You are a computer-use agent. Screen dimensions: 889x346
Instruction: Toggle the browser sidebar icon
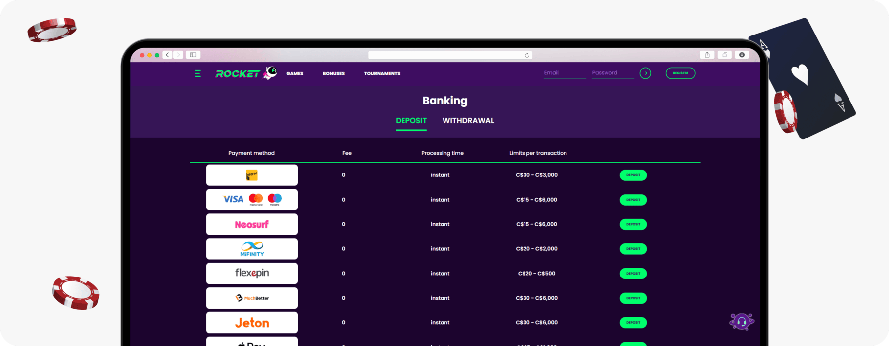[193, 55]
